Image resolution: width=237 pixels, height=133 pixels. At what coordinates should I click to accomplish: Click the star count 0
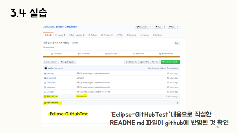point(164,27)
